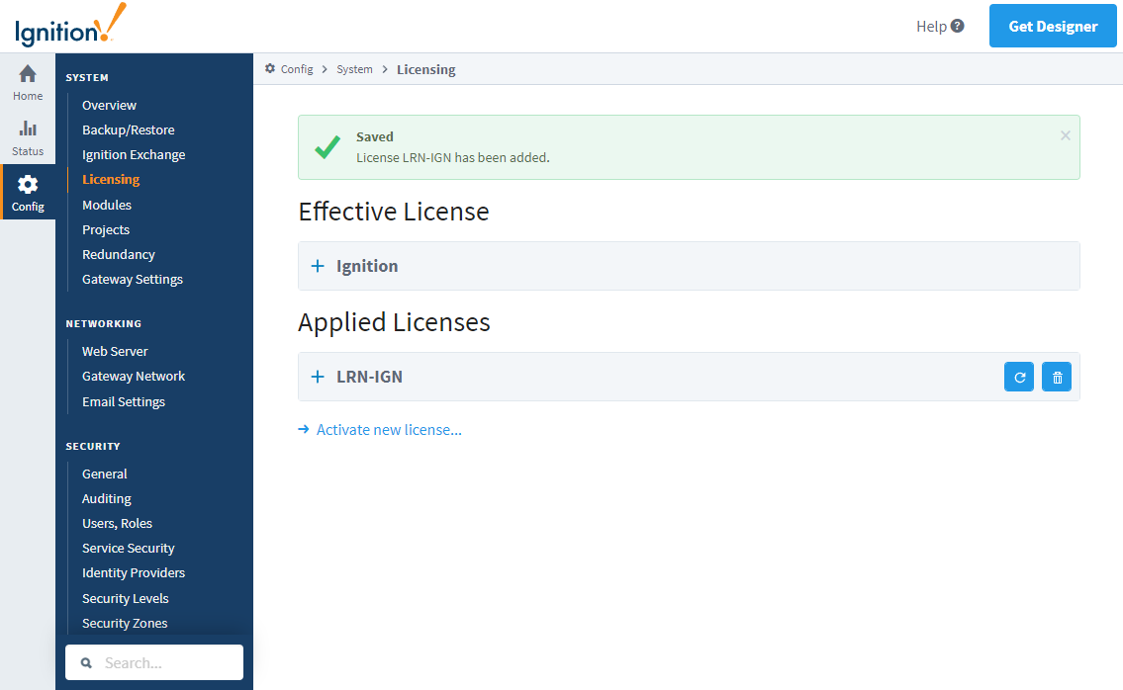Screen dimensions: 1123x690
Task: Go to System breadcrumb
Action: coord(354,69)
